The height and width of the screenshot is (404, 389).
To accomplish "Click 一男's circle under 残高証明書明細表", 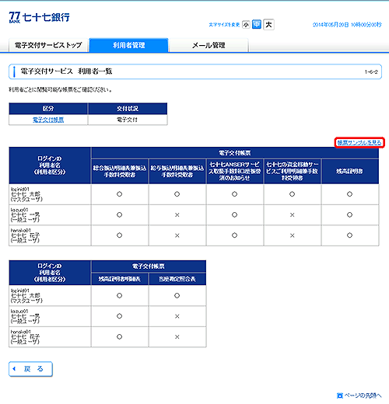I will click(119, 316).
